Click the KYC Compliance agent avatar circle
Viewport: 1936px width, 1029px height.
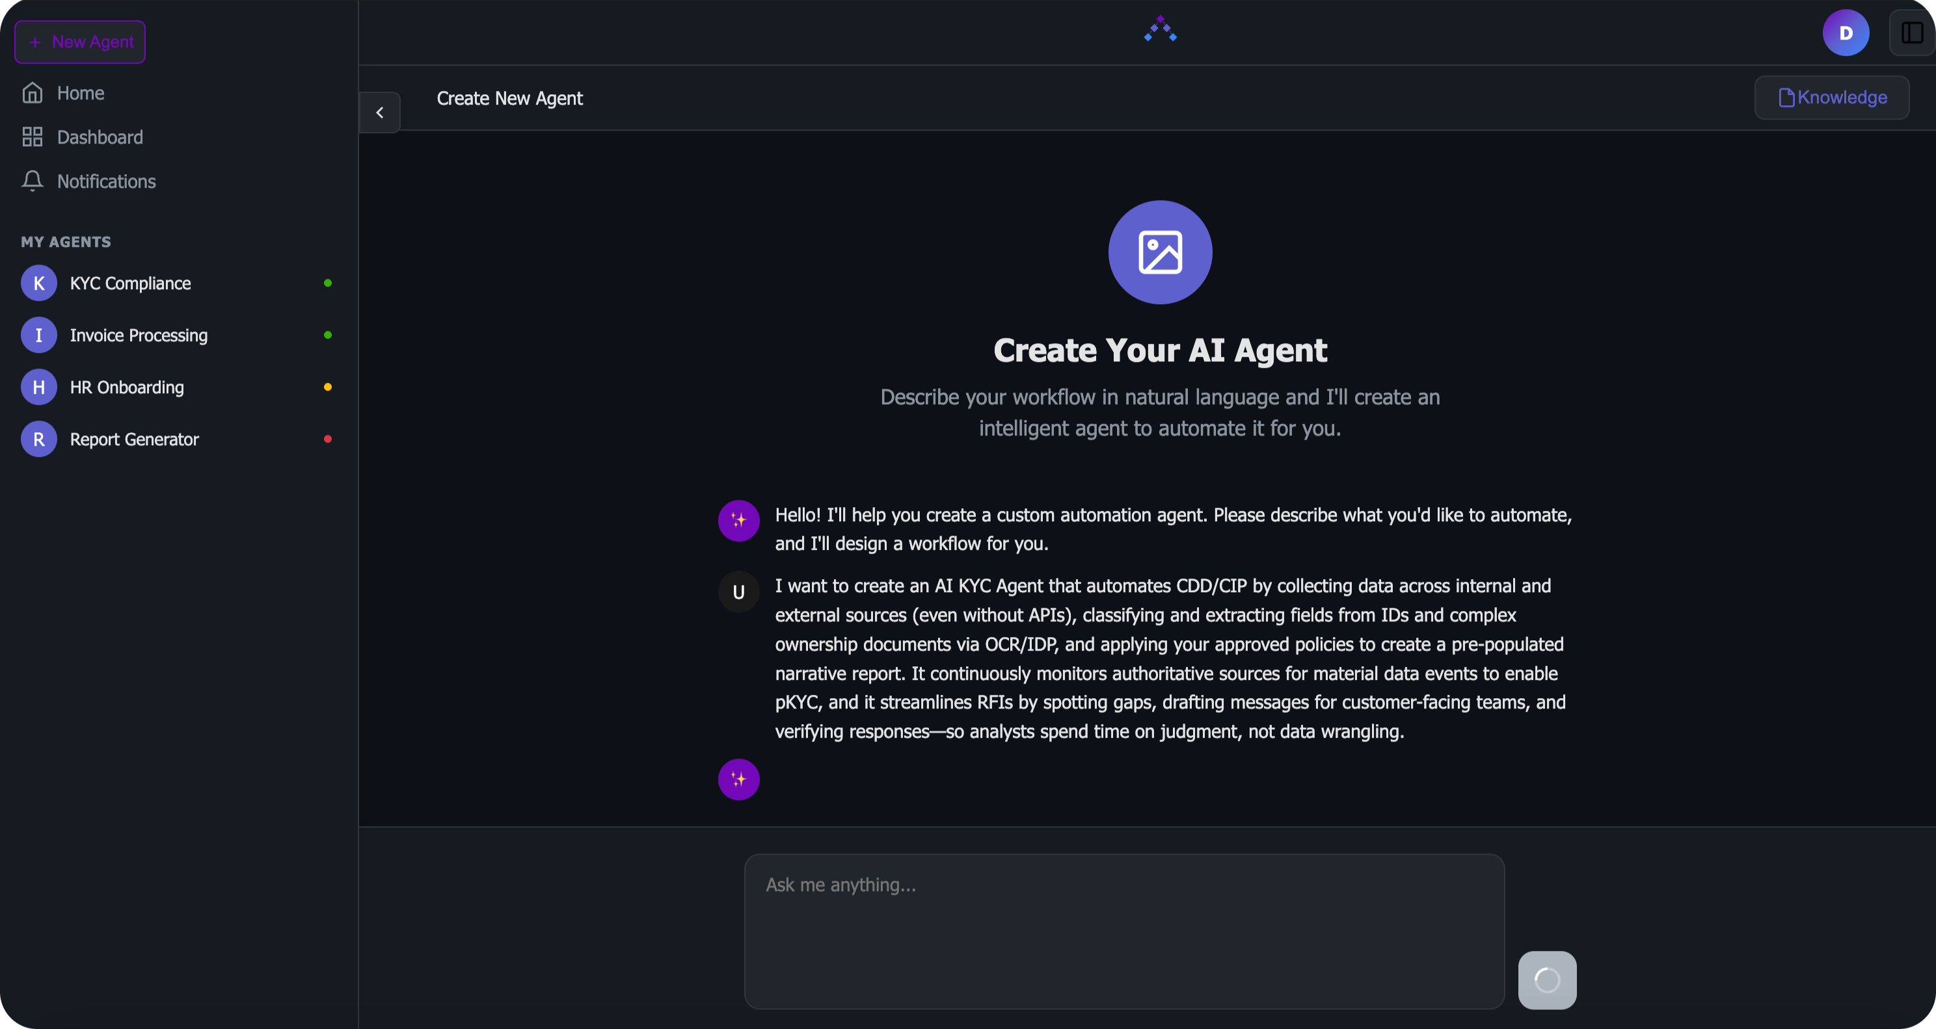pyautogui.click(x=38, y=283)
